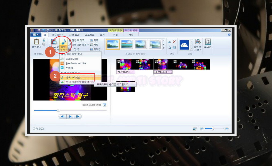Expand the AutoMovie themes gallery
Screen dimensions: 272x166
[164, 48]
